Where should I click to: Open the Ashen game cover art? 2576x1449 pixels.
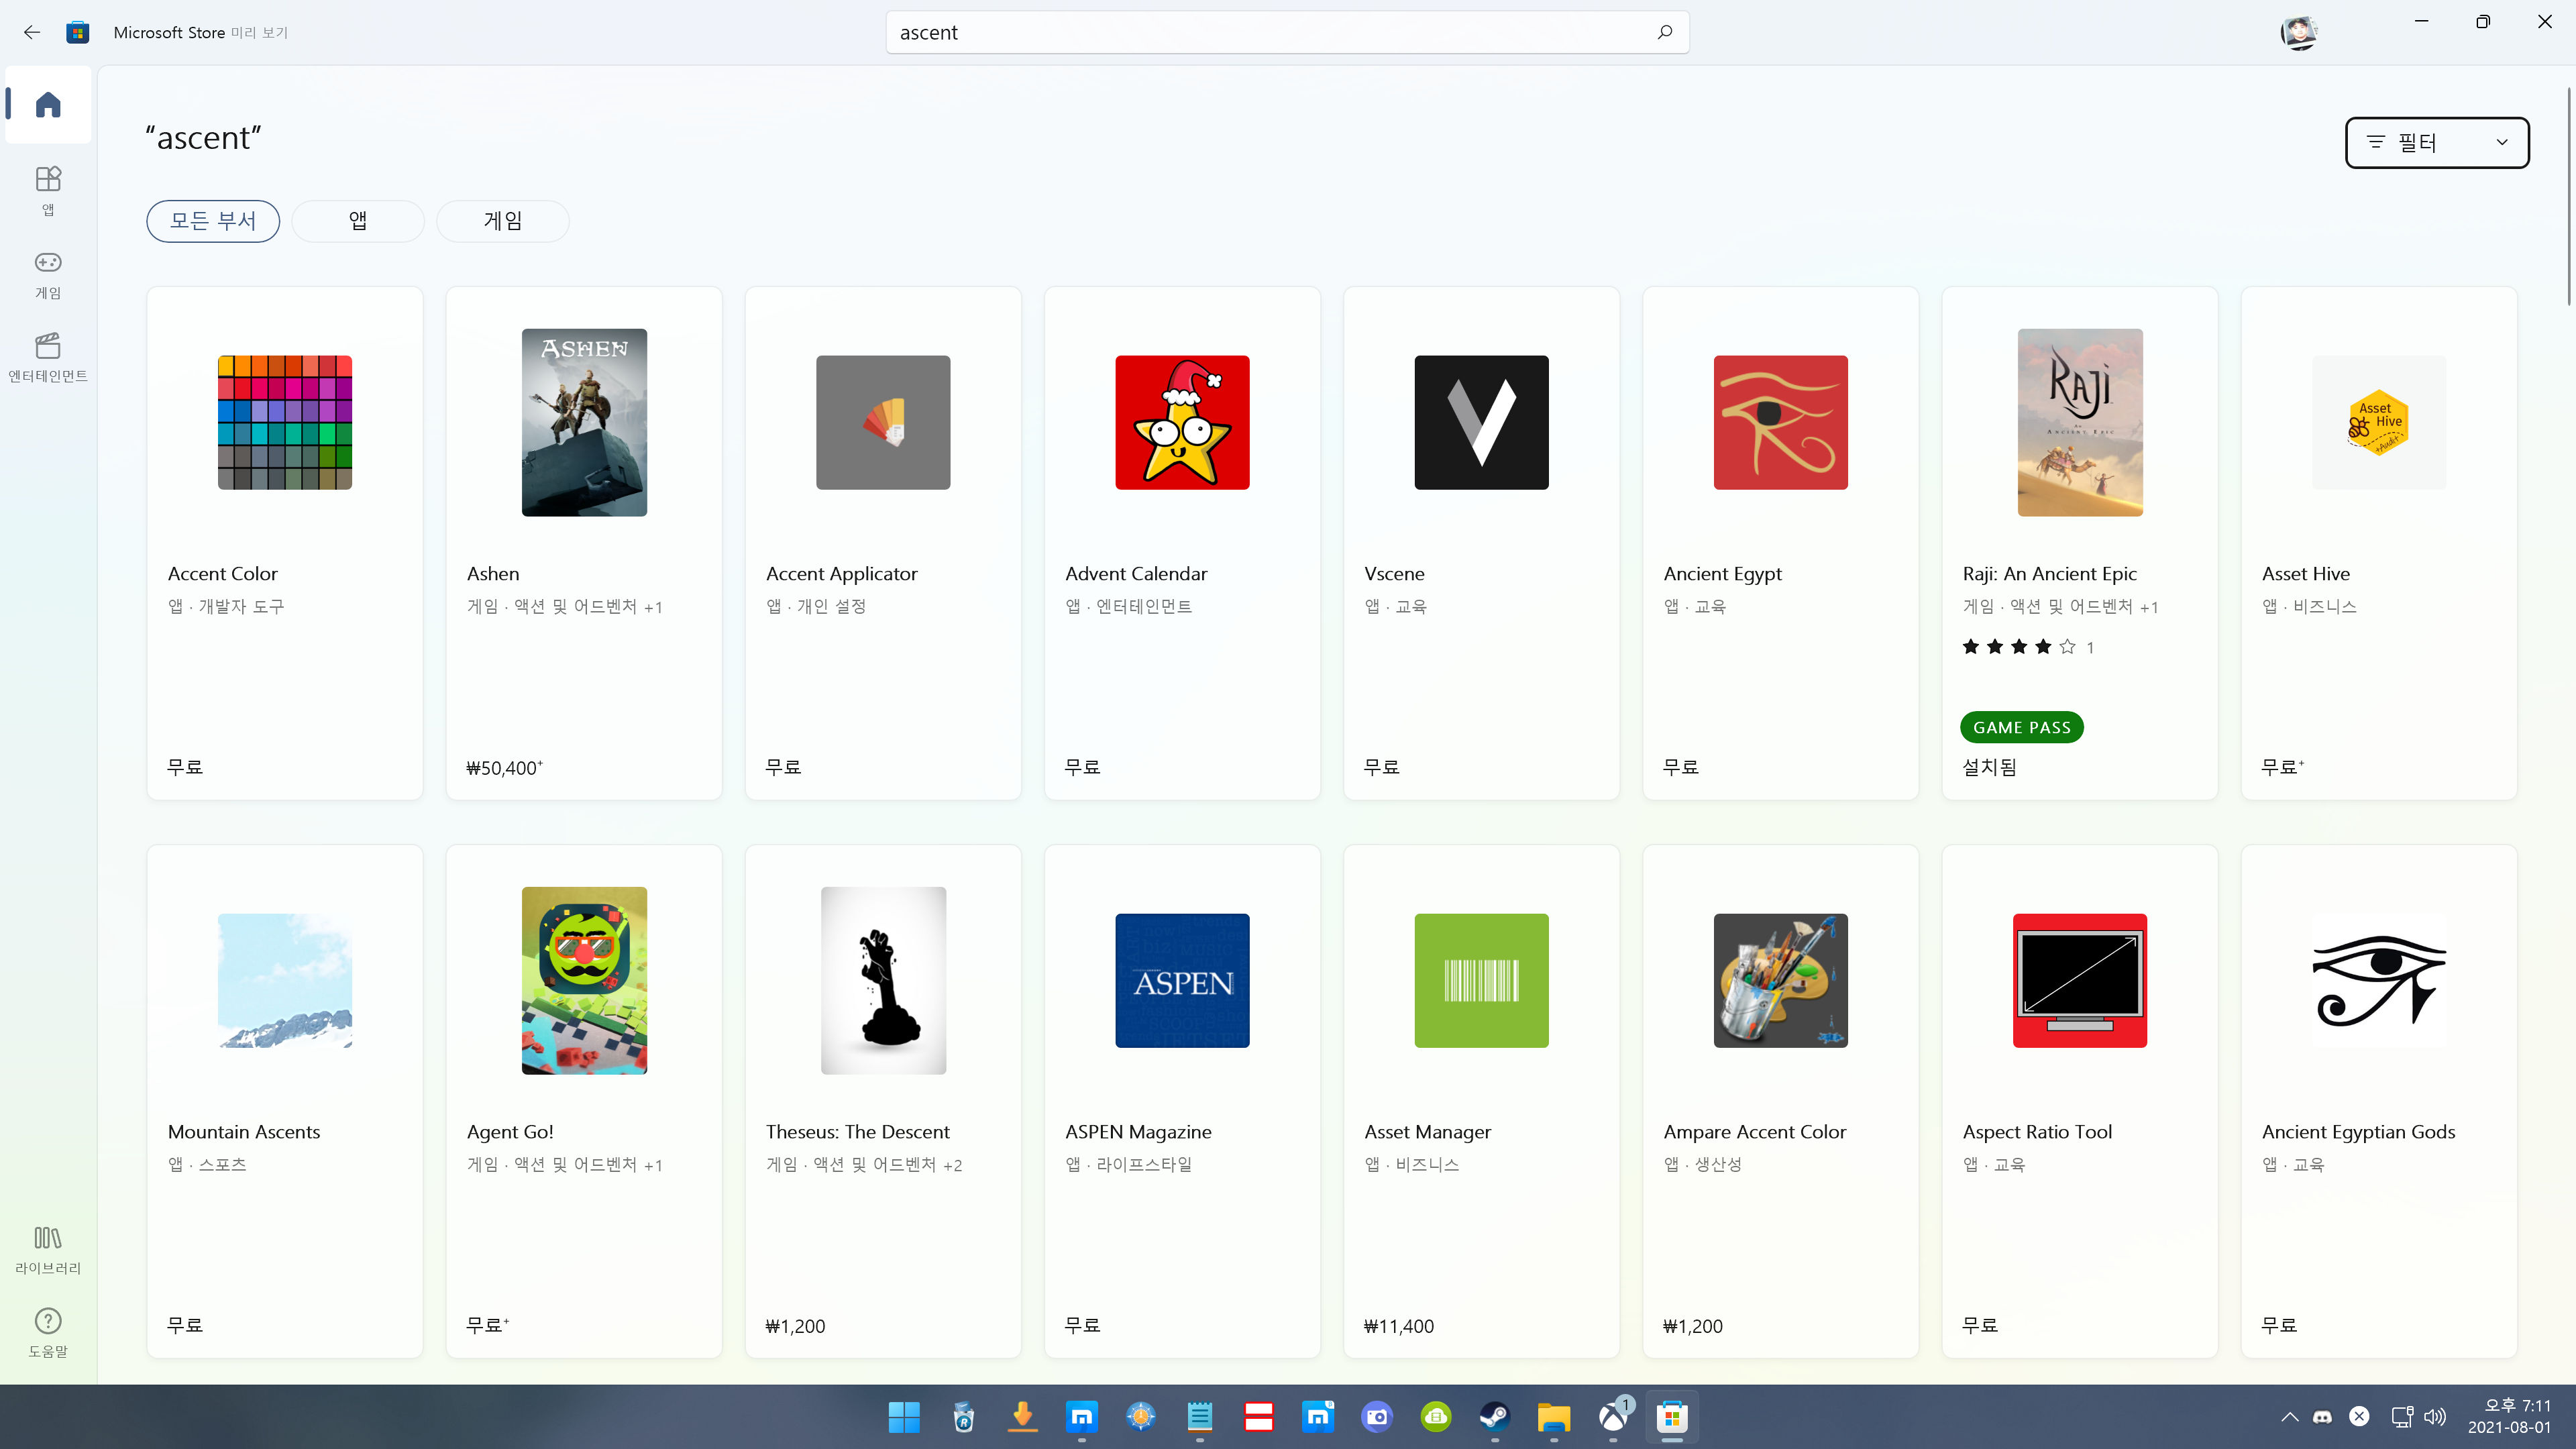click(x=584, y=422)
